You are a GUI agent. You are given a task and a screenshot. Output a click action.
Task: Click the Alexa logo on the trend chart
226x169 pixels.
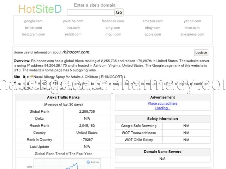click(93, 162)
